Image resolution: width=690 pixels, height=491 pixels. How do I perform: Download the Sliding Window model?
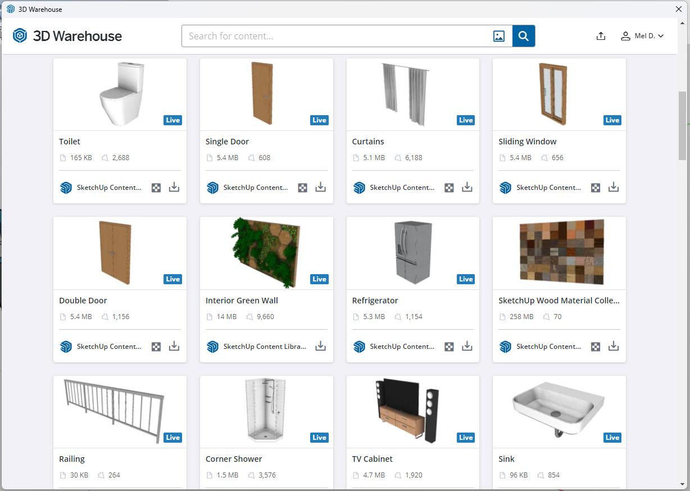tap(614, 187)
